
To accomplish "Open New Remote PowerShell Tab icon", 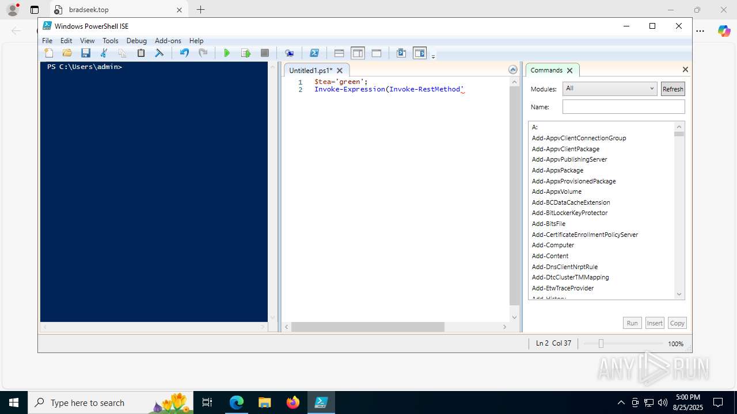I will [289, 53].
